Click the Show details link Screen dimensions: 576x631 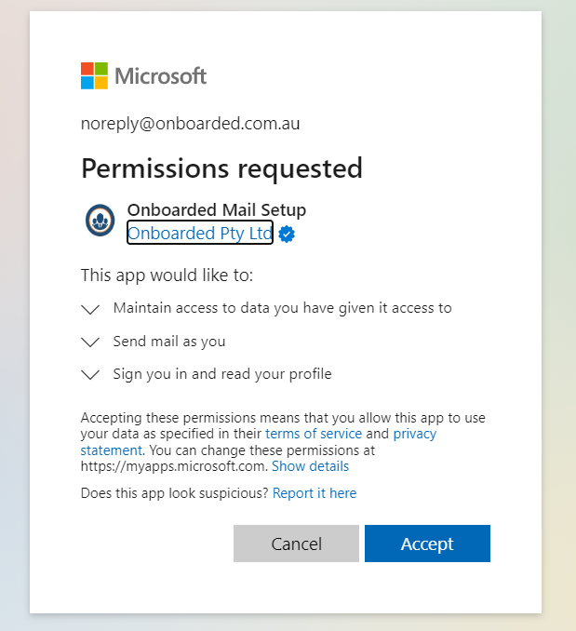coord(310,466)
